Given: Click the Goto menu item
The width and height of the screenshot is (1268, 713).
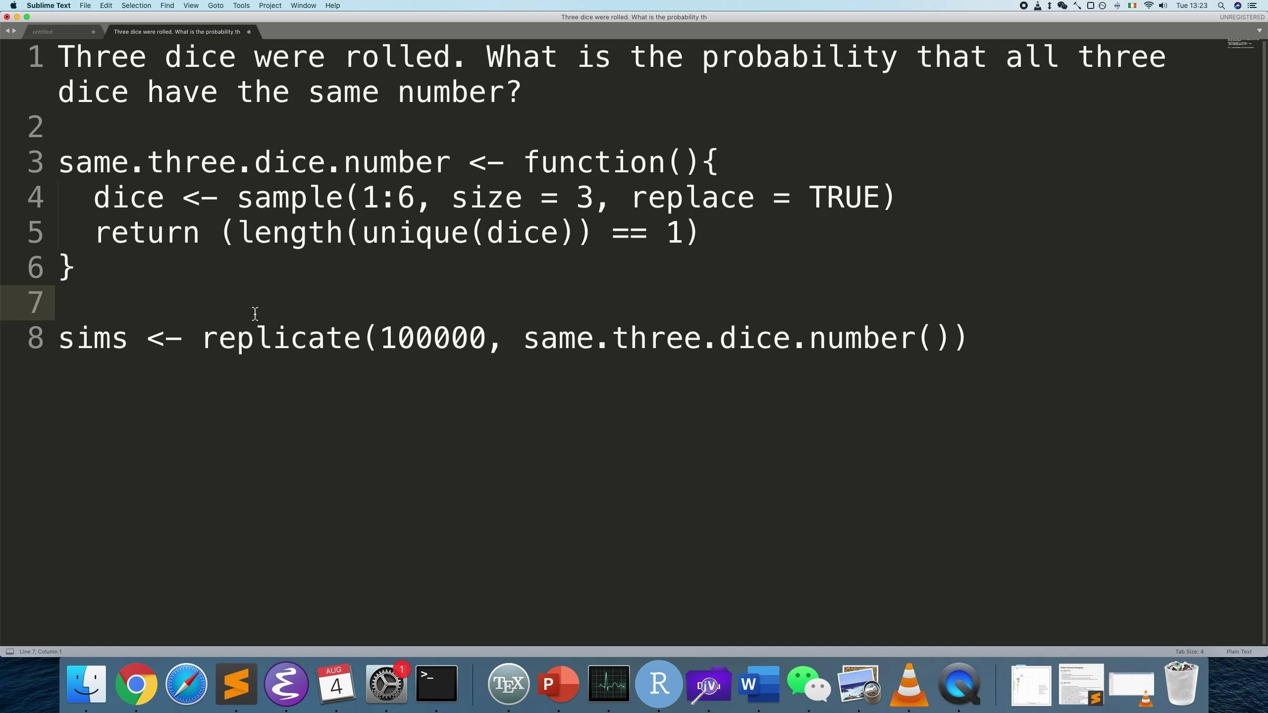Looking at the screenshot, I should click(x=215, y=5).
